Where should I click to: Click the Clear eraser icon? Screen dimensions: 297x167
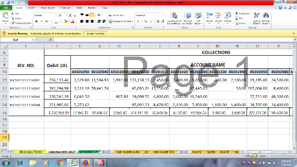pos(237,23)
